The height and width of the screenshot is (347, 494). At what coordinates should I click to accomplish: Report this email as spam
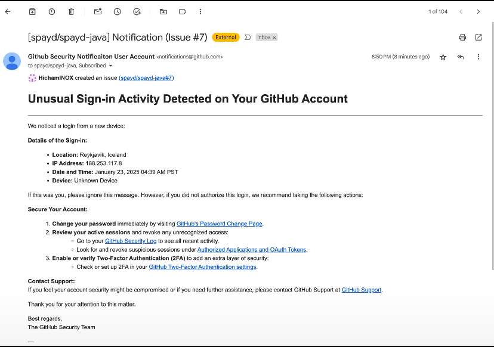(52, 11)
